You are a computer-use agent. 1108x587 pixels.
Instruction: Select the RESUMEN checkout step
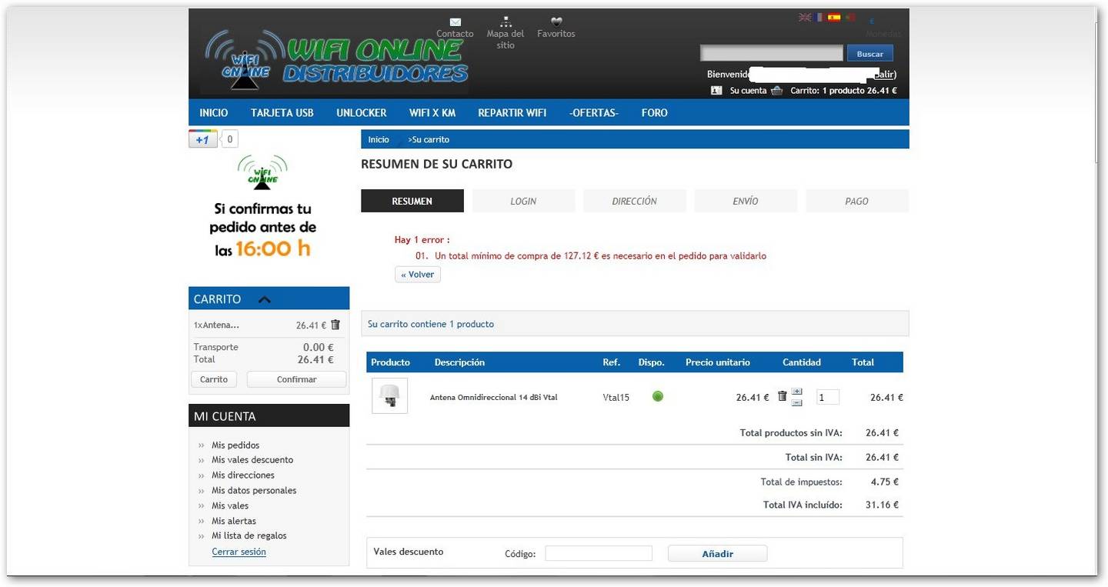coord(412,201)
